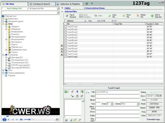The height and width of the screenshot is (123, 165).
Task: Sort list by the Duration column
Action: pyautogui.click(x=149, y=24)
